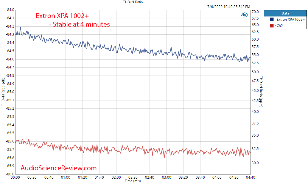Click the 50.0 ppm tick label
Viewport: 308px width, 184px height.
click(255, 72)
